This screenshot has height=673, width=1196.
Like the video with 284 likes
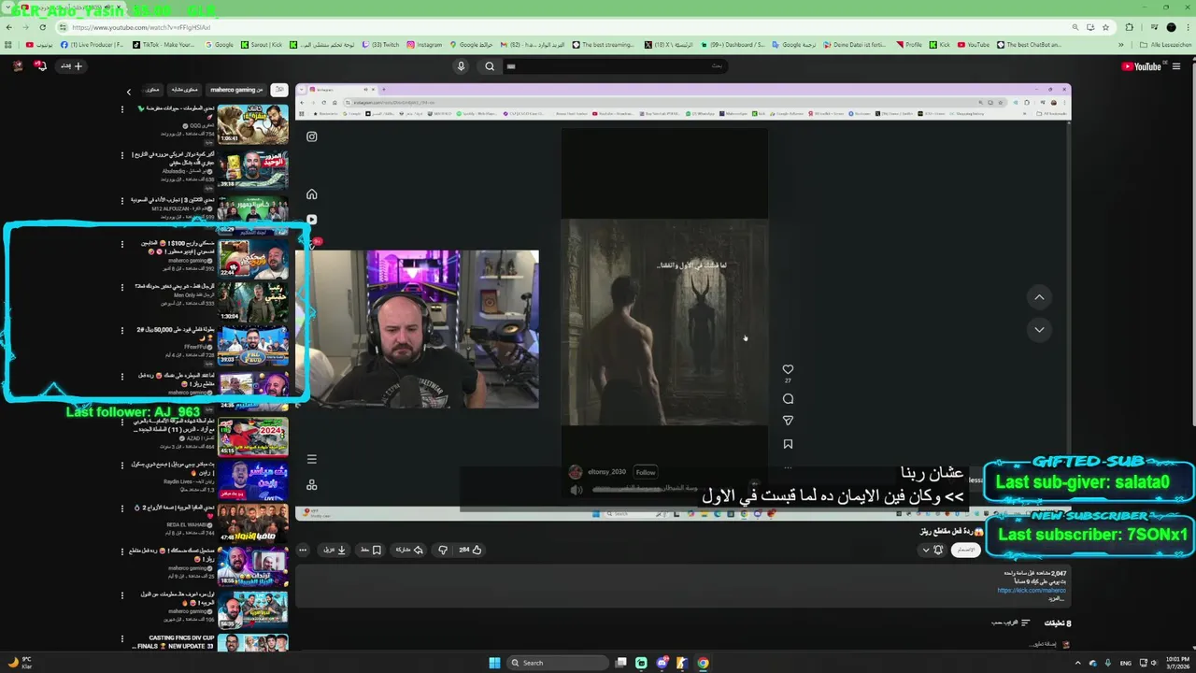click(470, 550)
